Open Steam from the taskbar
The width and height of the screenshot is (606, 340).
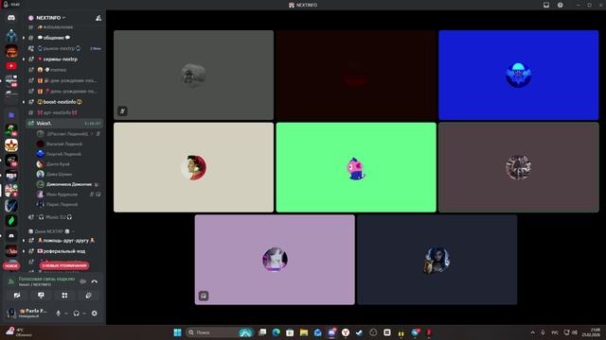point(359,332)
